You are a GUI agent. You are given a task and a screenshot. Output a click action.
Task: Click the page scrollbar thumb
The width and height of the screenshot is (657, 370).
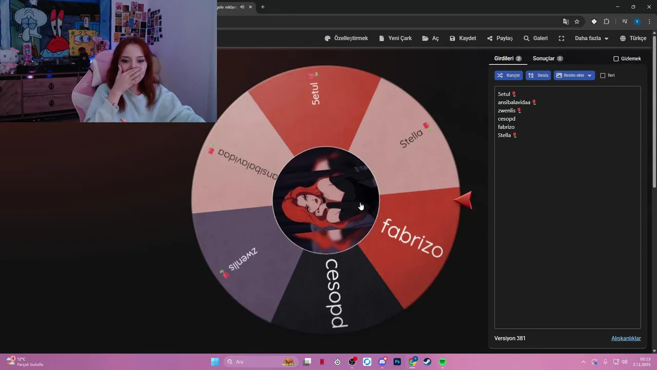[654, 111]
